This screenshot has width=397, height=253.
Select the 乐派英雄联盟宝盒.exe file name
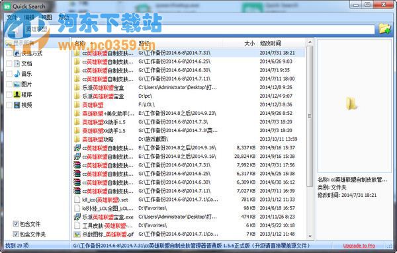pyautogui.click(x=108, y=217)
